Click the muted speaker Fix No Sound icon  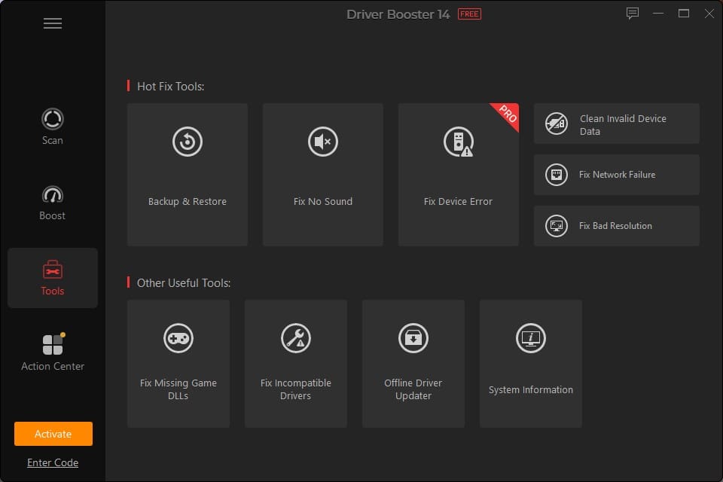pos(323,142)
